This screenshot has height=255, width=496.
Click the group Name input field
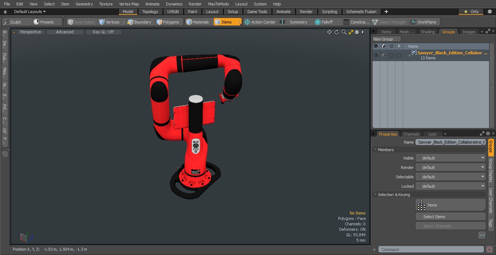pyautogui.click(x=450, y=142)
